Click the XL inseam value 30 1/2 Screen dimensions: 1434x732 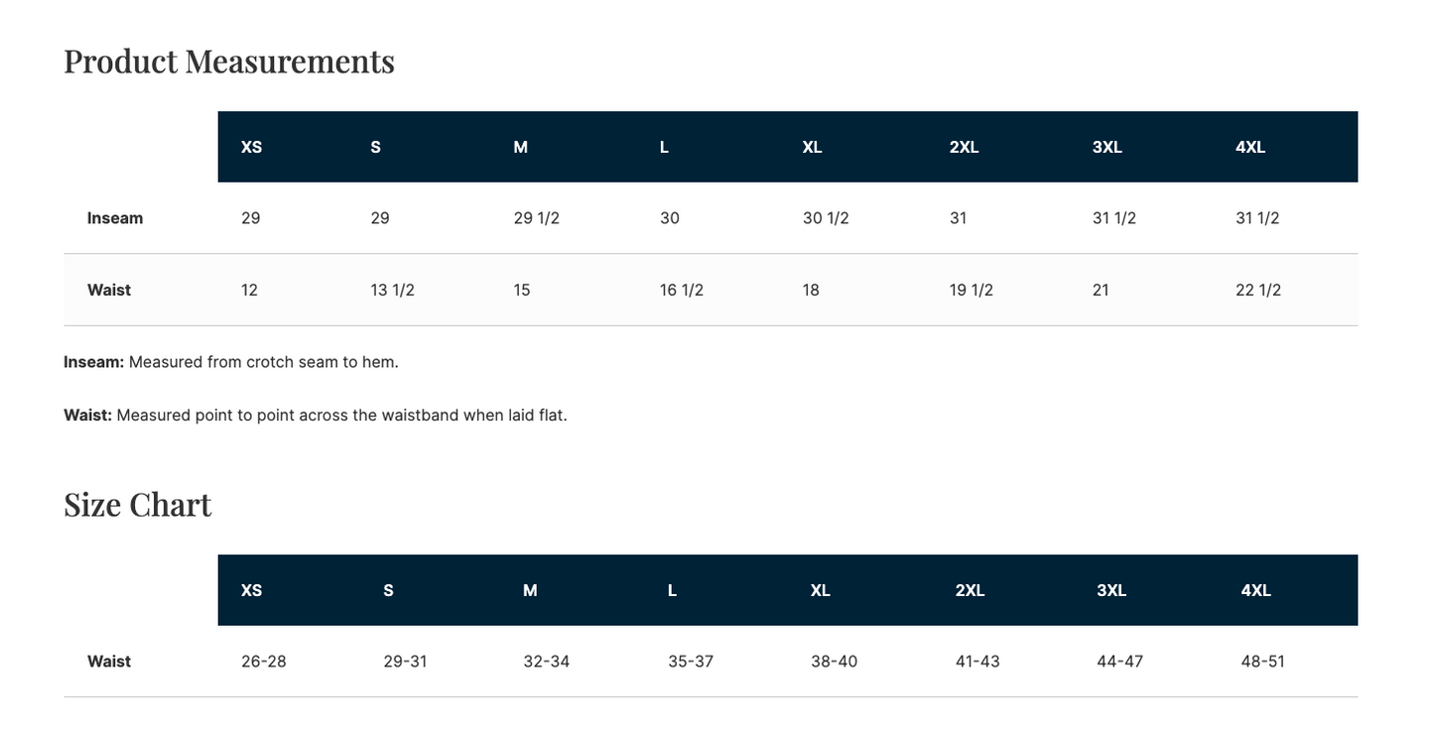pos(826,218)
